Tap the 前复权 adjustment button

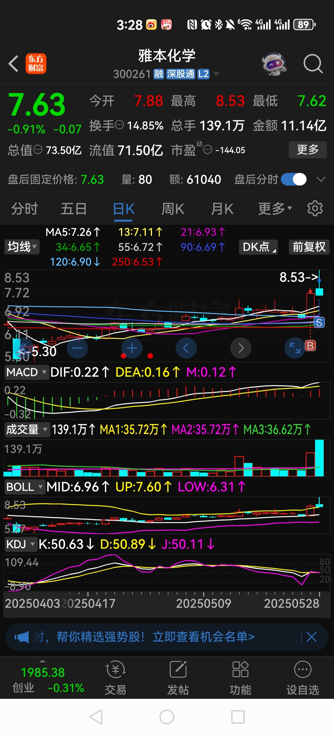(309, 247)
